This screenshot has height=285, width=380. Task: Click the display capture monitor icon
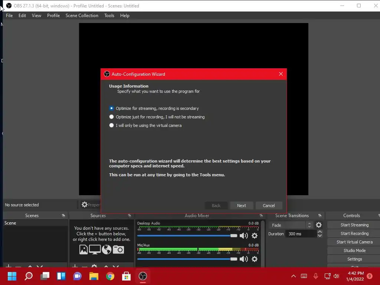[x=95, y=250]
